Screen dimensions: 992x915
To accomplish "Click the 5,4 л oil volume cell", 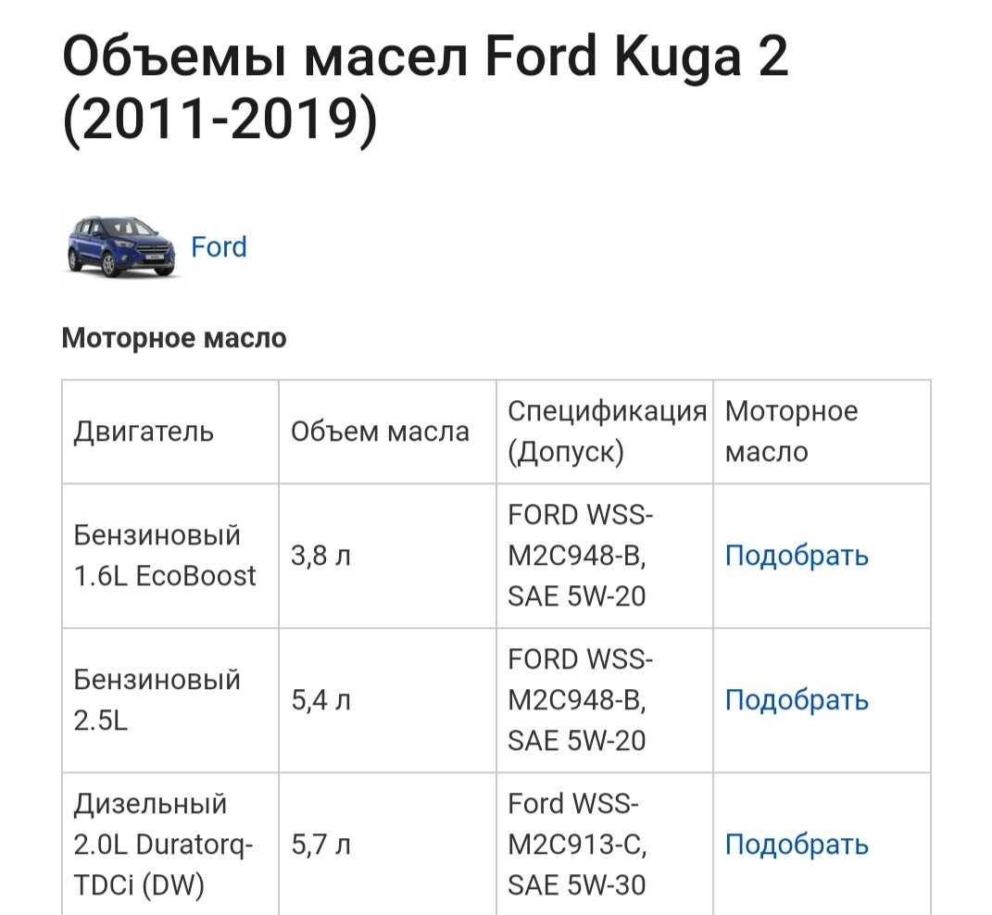I will pos(320,700).
